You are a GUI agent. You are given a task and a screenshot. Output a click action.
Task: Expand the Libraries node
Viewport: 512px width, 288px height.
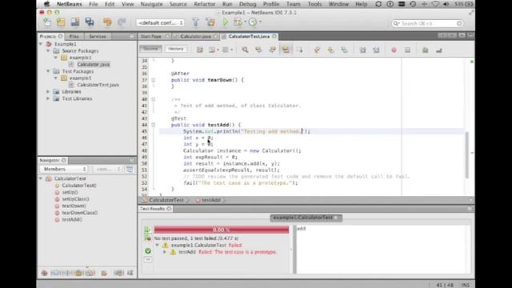pyautogui.click(x=48, y=92)
